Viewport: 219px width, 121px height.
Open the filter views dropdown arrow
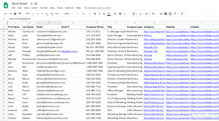(178, 14)
